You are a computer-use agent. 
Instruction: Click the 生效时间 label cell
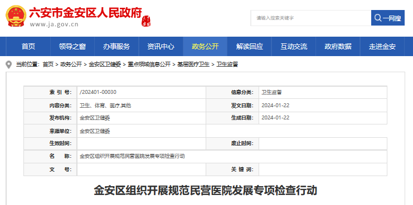point(50,143)
